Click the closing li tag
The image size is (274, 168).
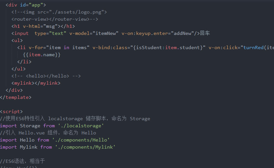[24, 62]
